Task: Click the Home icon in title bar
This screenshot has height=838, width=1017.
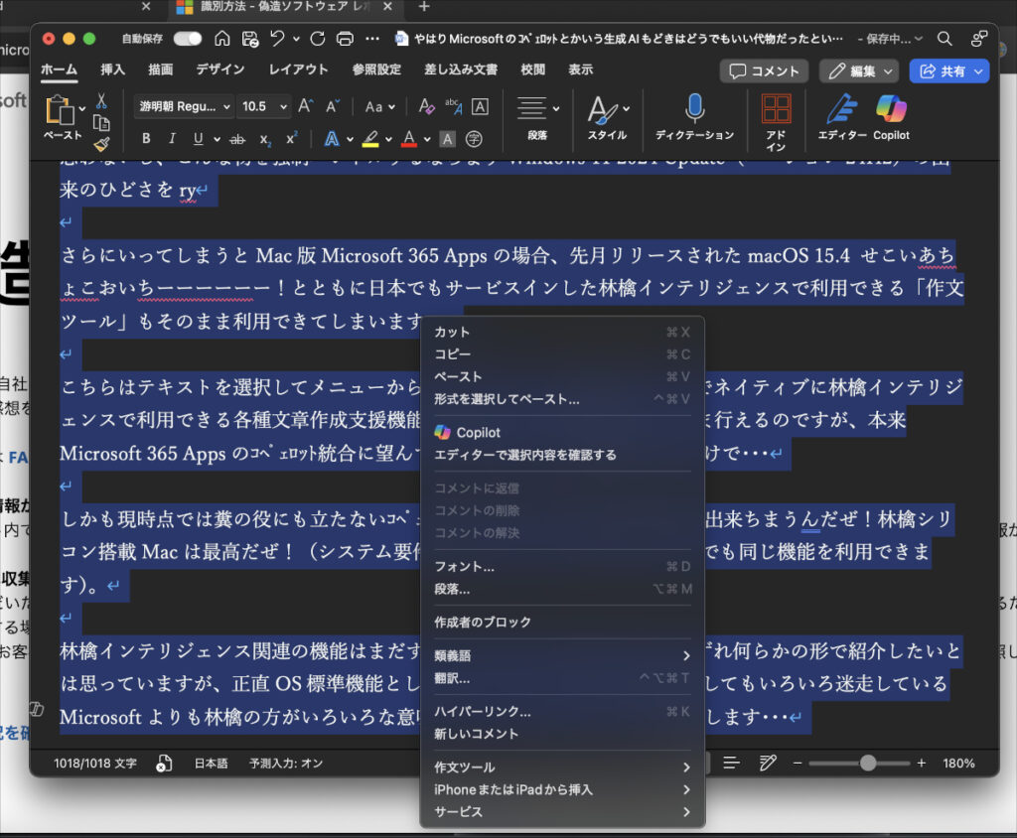Action: tap(221, 39)
